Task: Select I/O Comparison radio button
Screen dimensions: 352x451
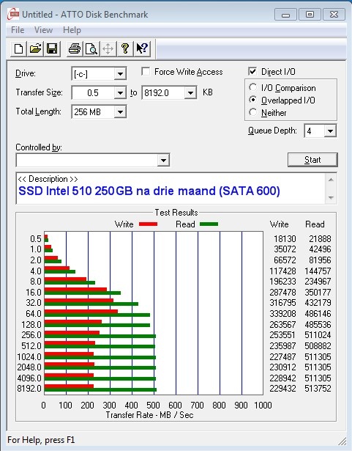Action: (x=253, y=87)
